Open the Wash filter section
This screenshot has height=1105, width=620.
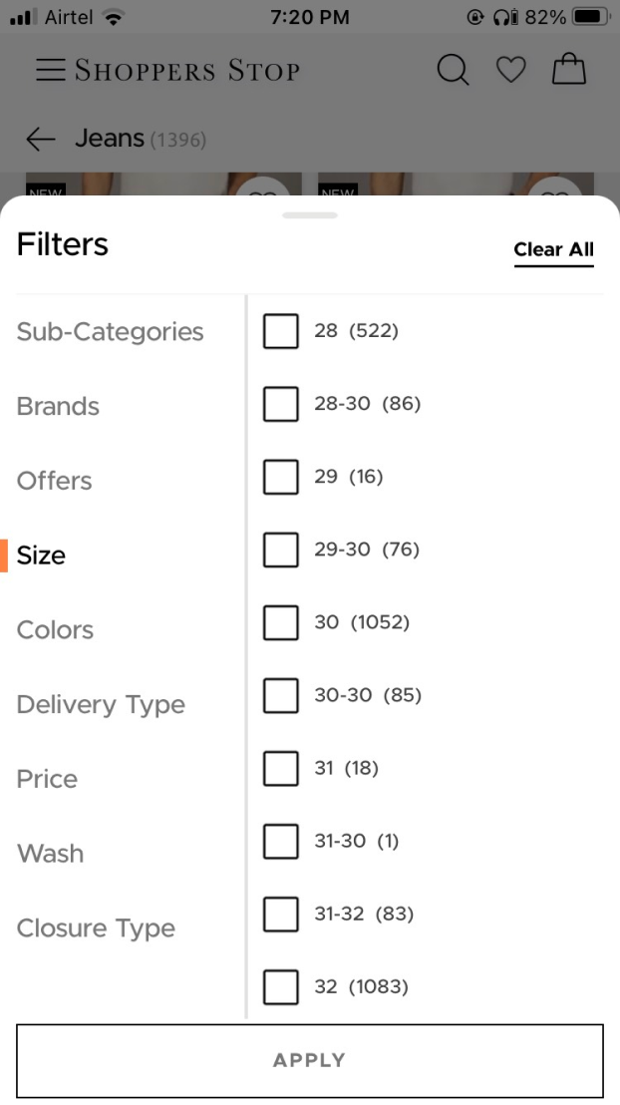pyautogui.click(x=50, y=854)
